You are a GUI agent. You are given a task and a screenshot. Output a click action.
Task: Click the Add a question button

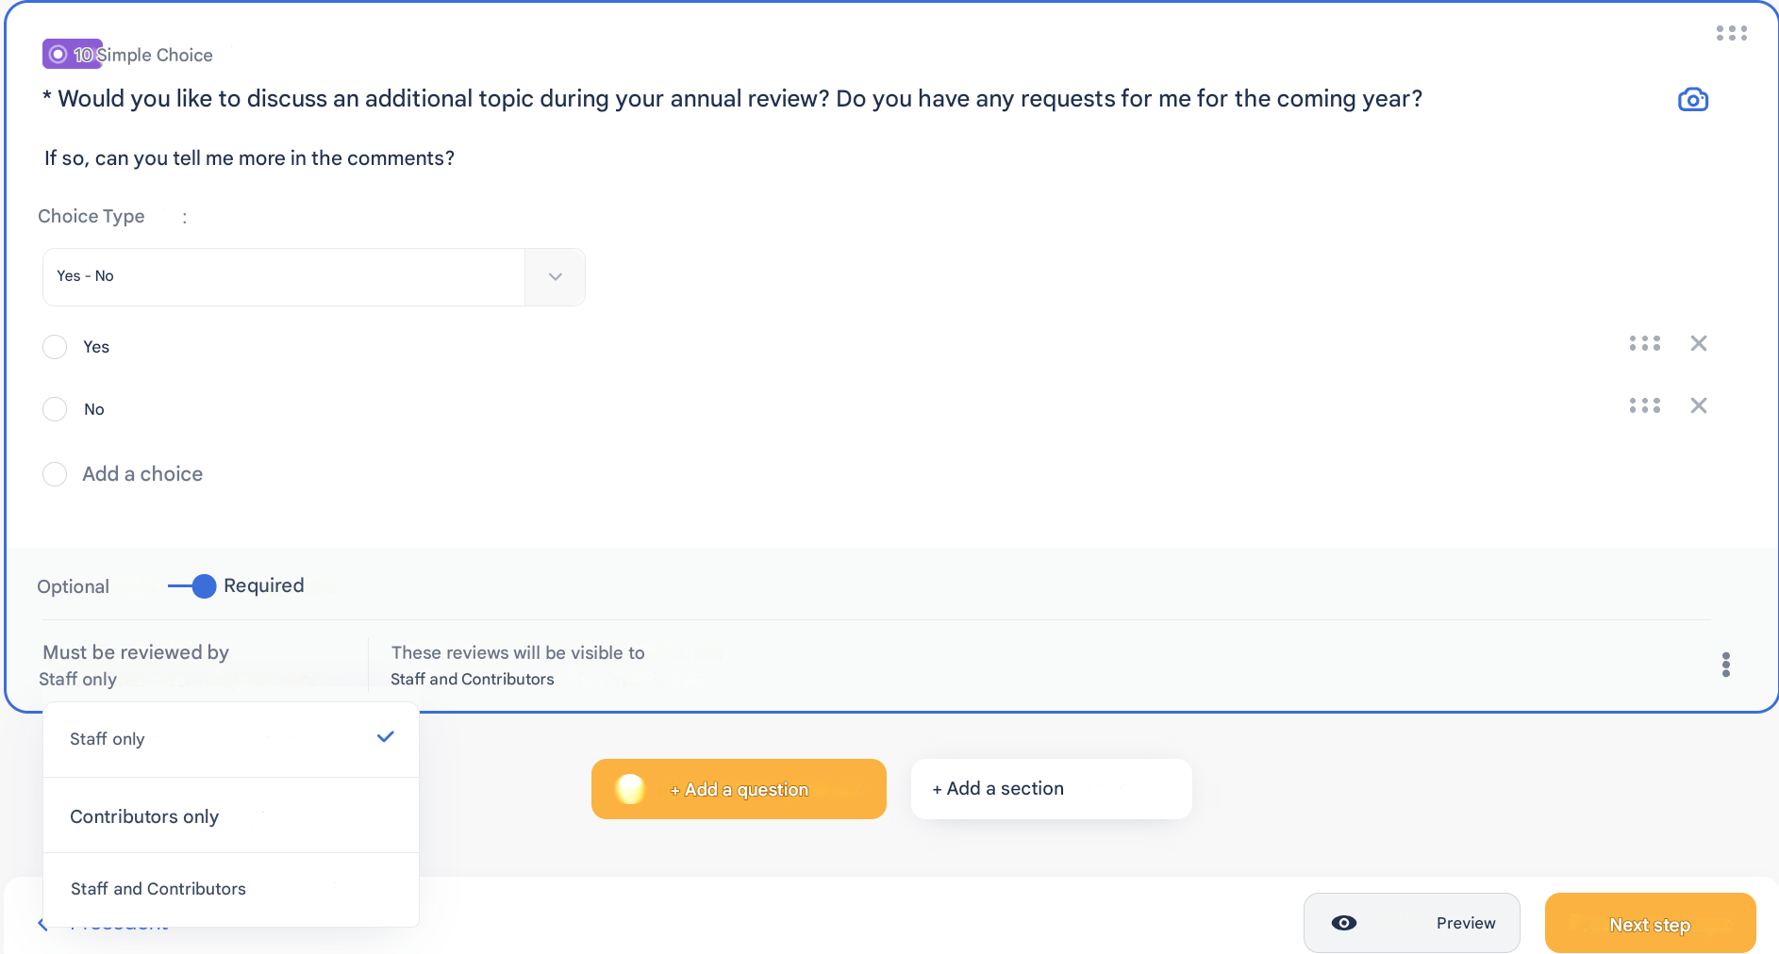point(739,789)
